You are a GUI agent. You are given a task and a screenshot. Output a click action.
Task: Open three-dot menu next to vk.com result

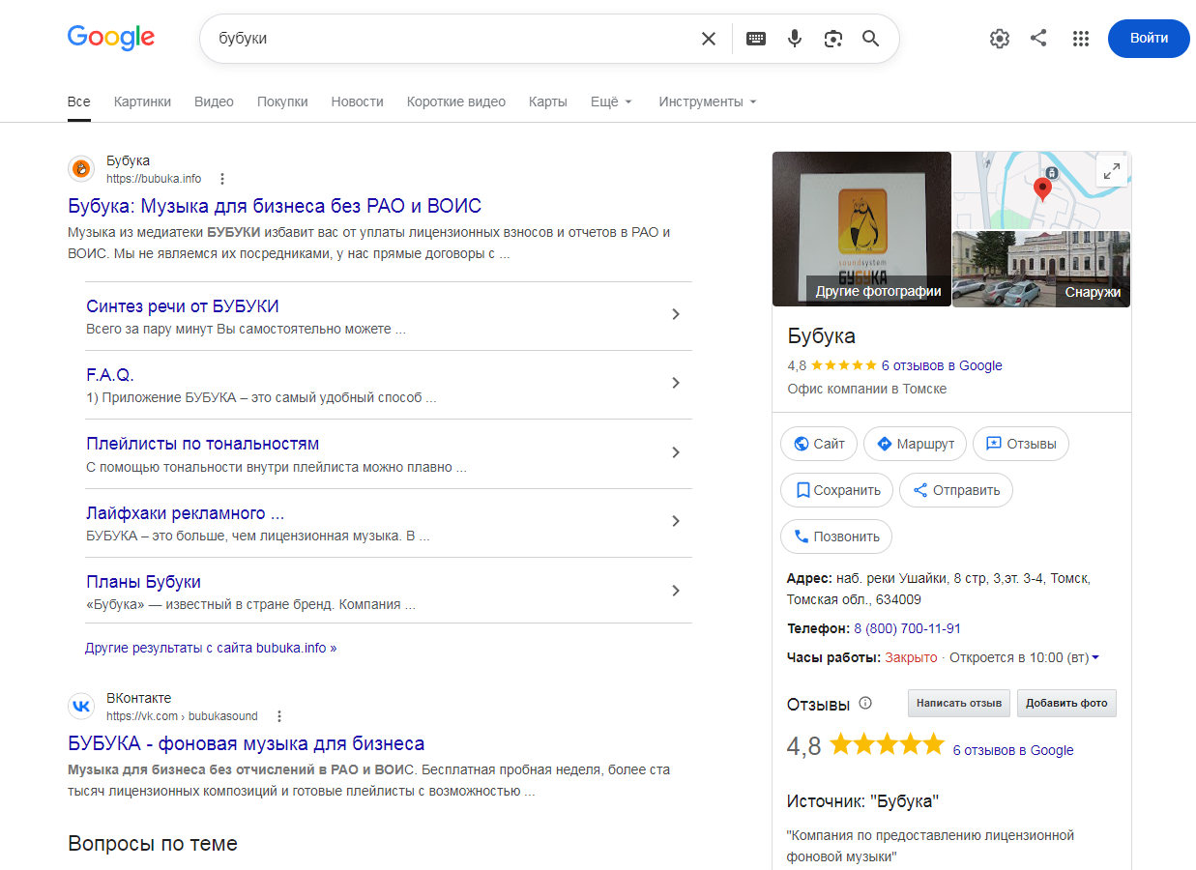point(279,716)
